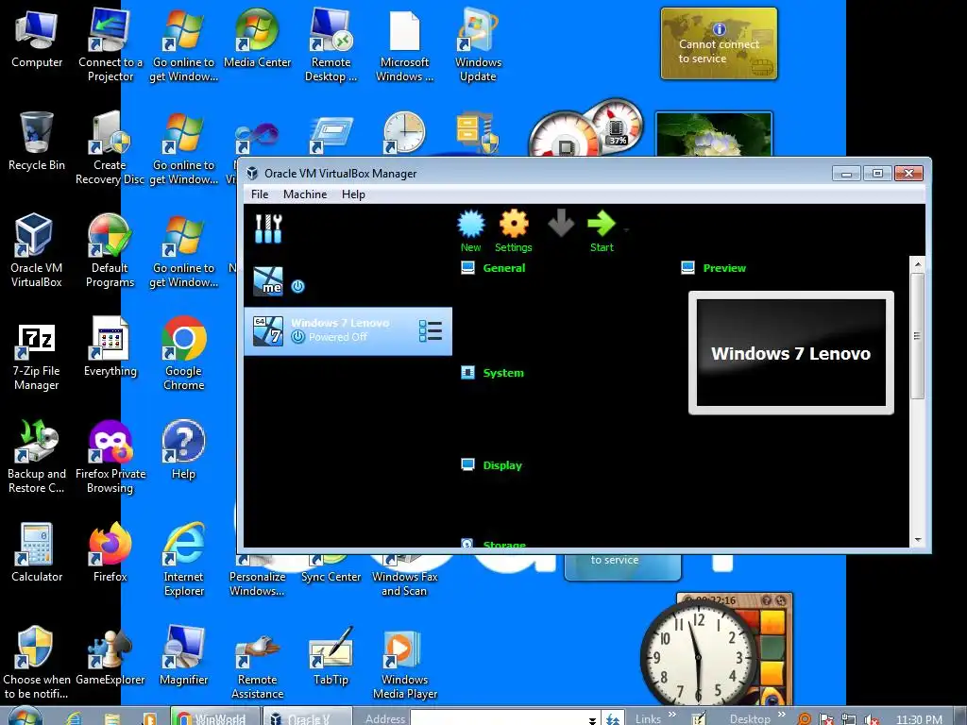The width and height of the screenshot is (967, 725).
Task: Select the Help desktop shortcut
Action: click(x=184, y=449)
